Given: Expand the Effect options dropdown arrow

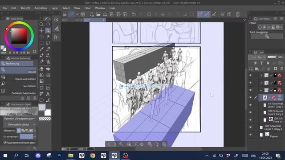Looking at the screenshot, I should 281,27.
